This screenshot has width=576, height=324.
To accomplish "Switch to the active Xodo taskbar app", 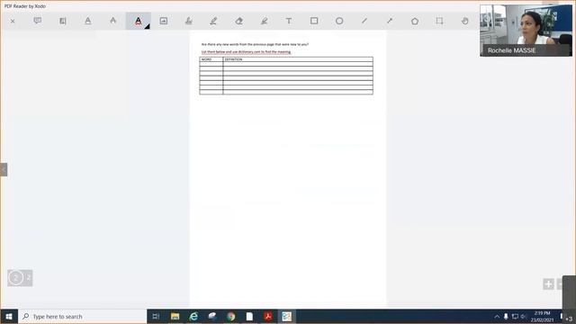I will [286, 316].
